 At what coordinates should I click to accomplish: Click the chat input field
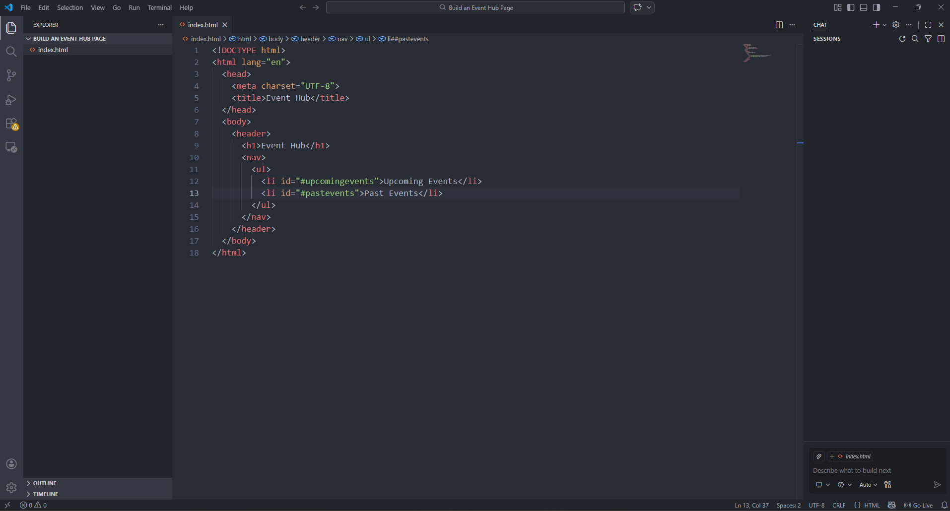(874, 470)
